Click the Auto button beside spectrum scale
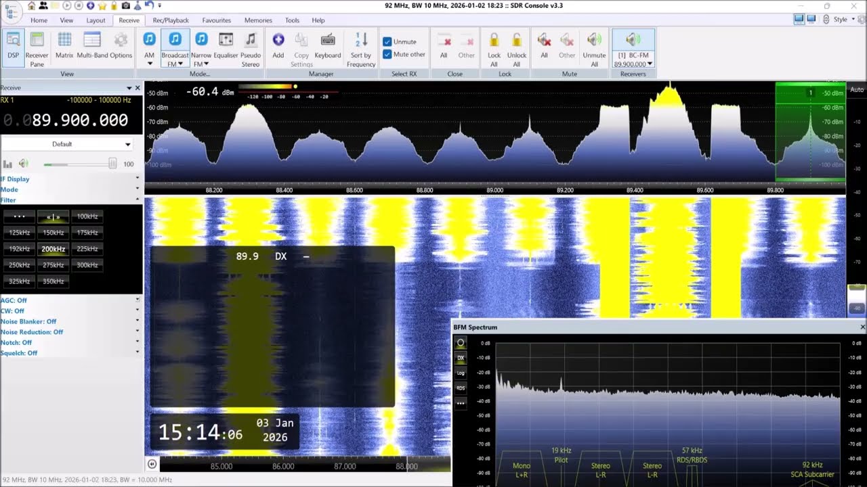Image resolution: width=867 pixels, height=487 pixels. tap(857, 89)
